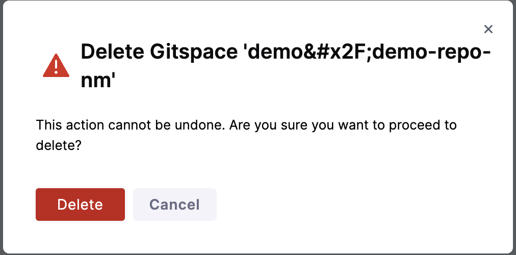This screenshot has width=516, height=255.
Task: Close the dialog using the X icon
Action: coord(488,29)
